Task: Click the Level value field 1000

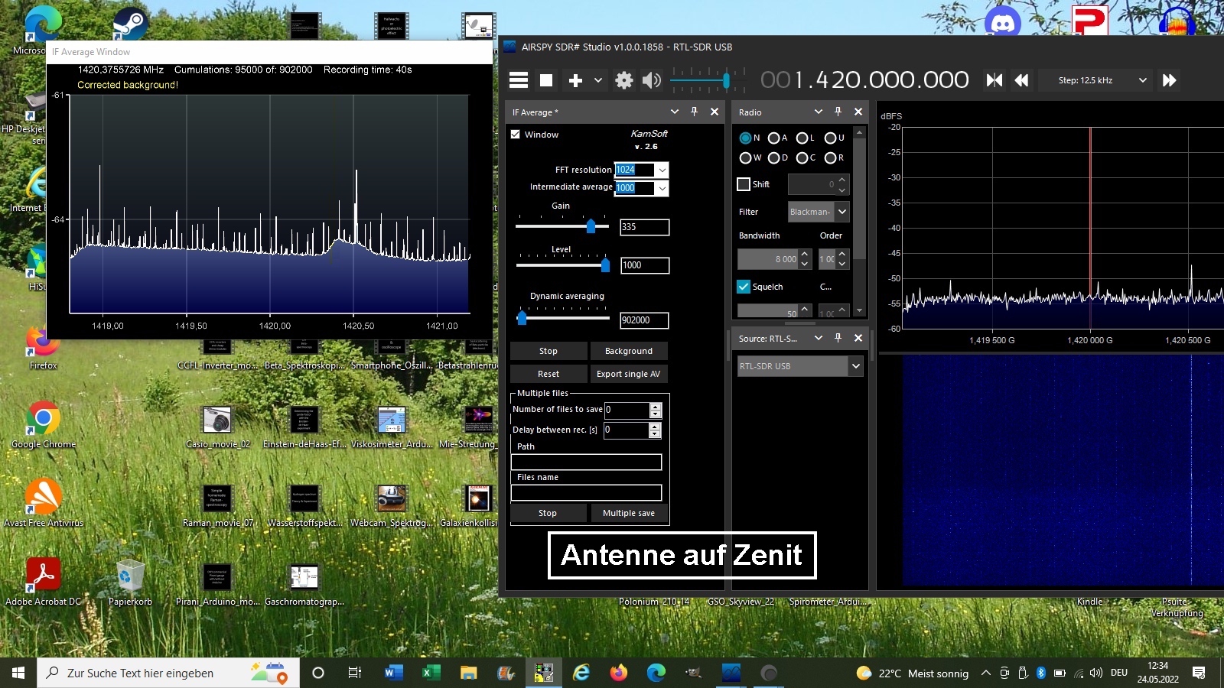Action: click(644, 265)
